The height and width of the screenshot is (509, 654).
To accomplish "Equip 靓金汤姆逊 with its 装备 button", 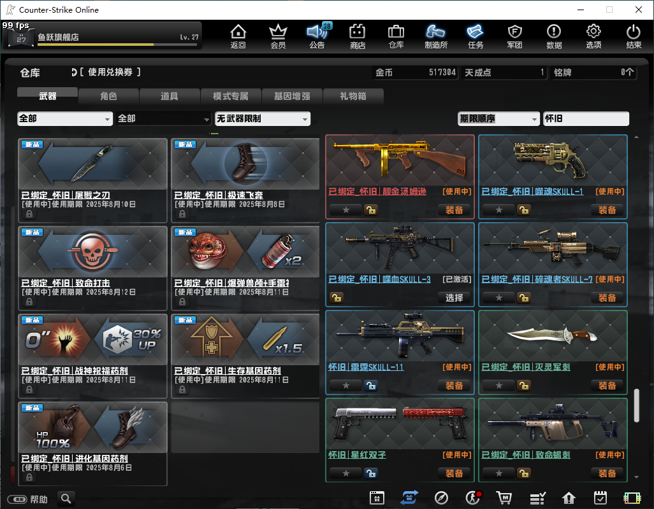I will (454, 210).
